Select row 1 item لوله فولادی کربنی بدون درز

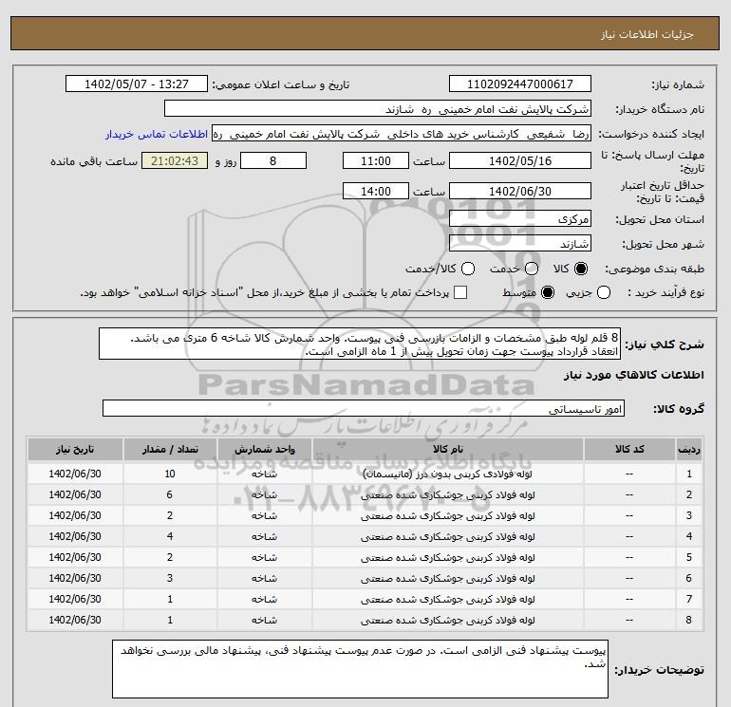447,474
